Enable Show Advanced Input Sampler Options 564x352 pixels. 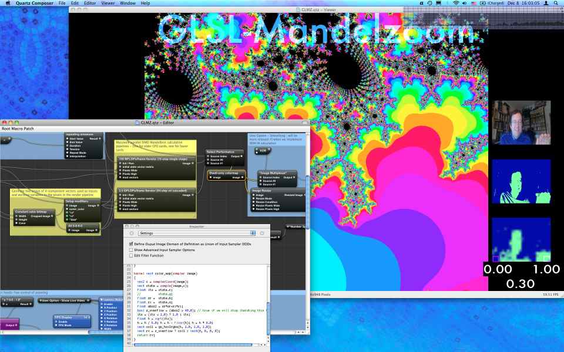[131, 250]
